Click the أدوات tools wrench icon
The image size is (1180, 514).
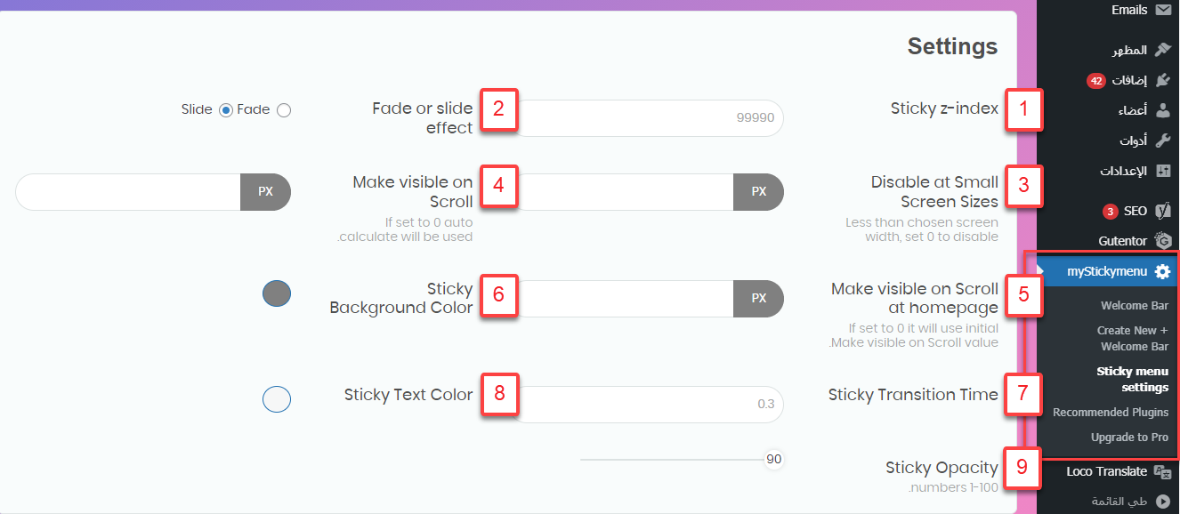pos(1163,141)
